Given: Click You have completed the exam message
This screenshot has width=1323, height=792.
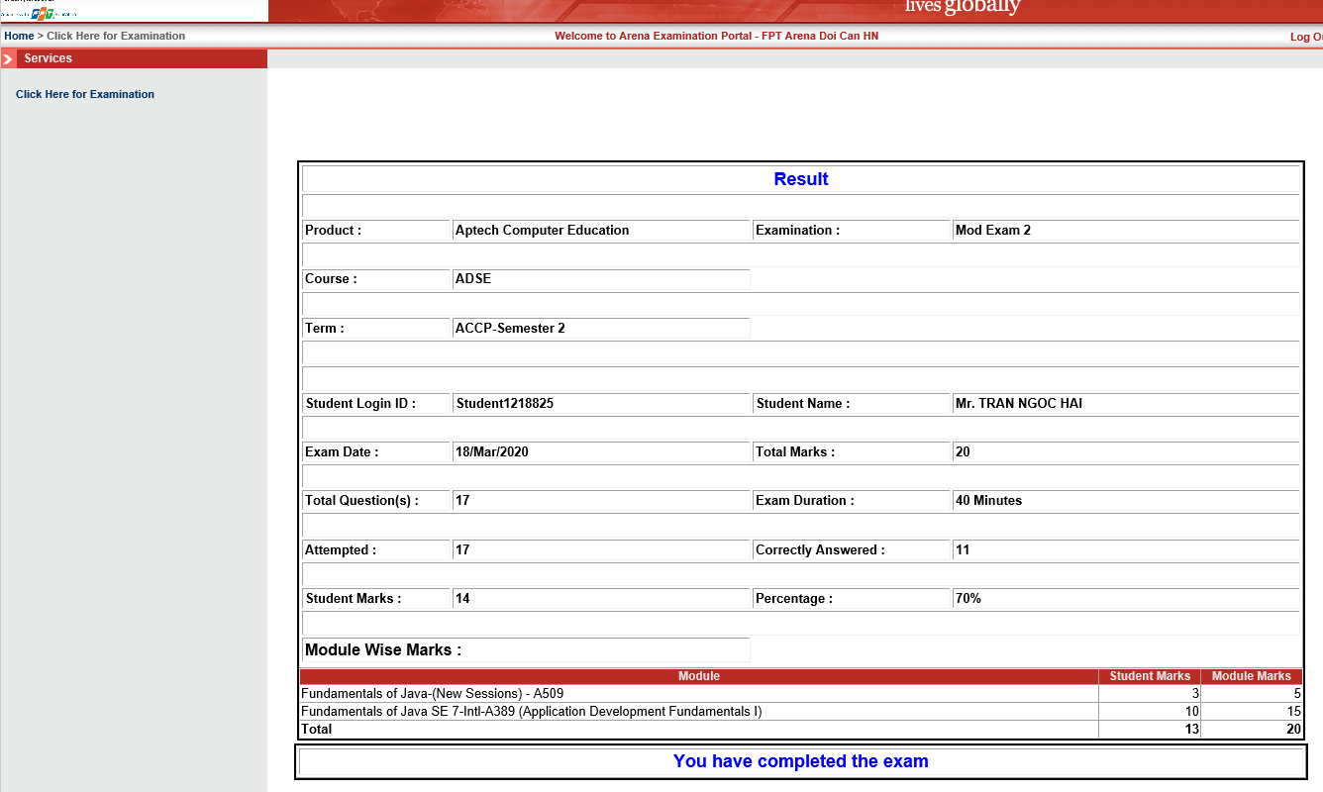Looking at the screenshot, I should 801,761.
